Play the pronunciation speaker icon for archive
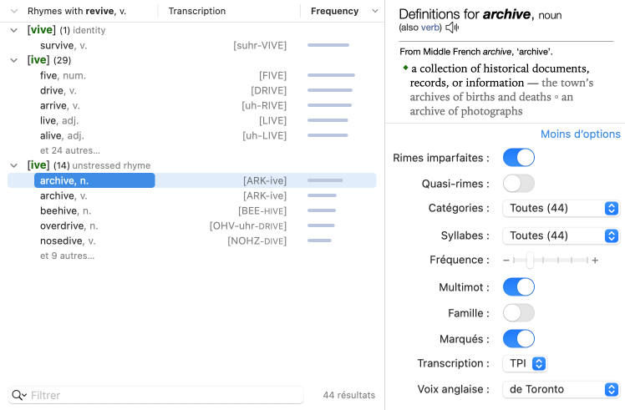This screenshot has width=625, height=410. (x=452, y=28)
